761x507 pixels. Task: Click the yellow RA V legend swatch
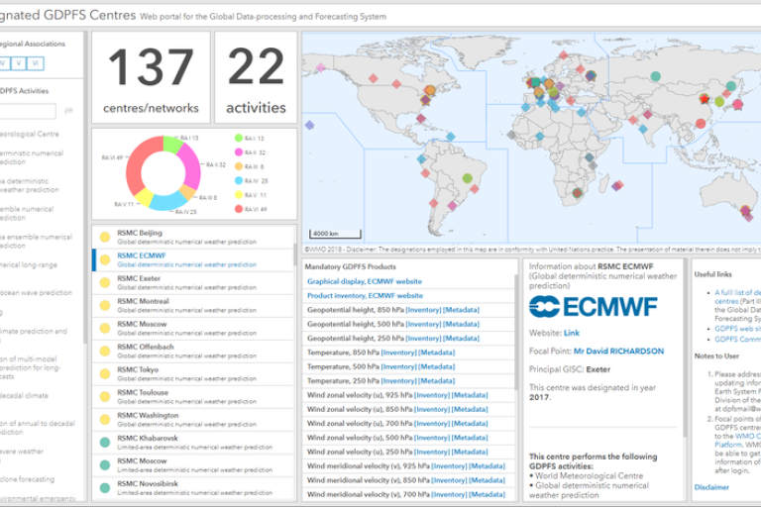pos(238,195)
